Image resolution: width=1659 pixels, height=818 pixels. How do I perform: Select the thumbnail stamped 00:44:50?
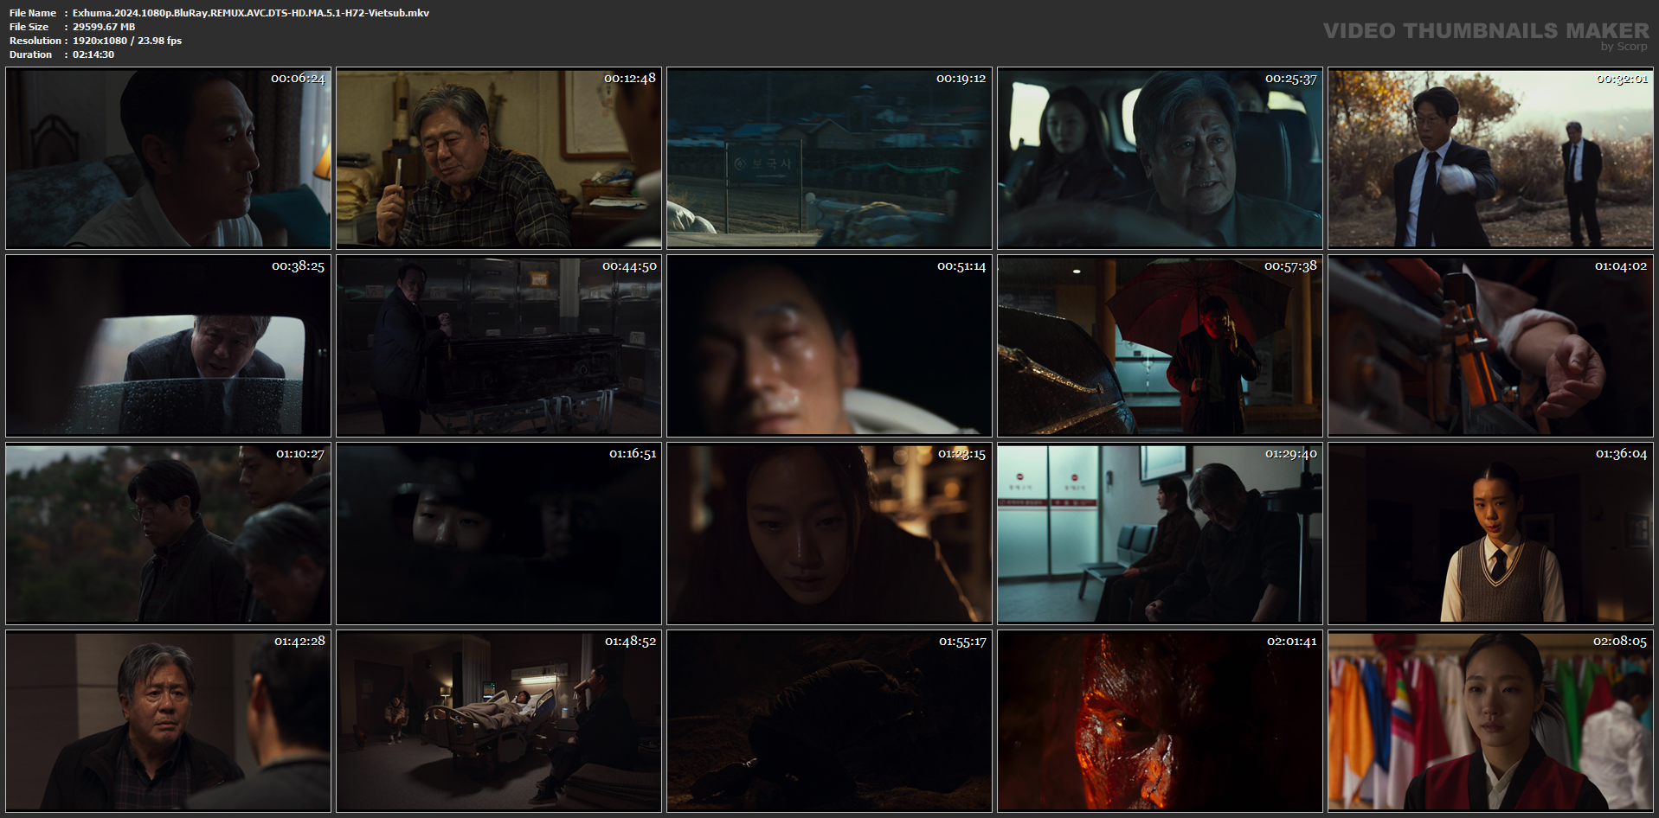tap(498, 346)
